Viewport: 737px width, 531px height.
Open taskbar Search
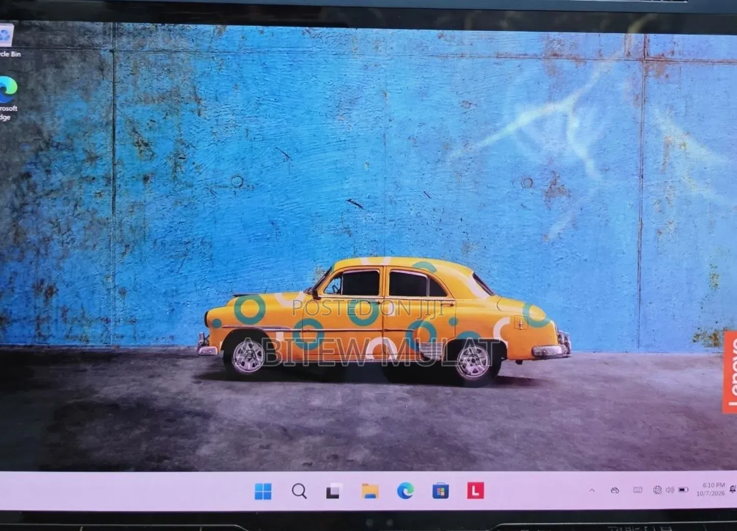pos(299,491)
